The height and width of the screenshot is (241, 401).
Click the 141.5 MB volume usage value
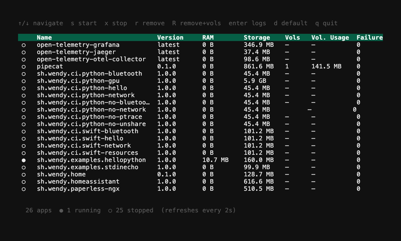point(326,66)
